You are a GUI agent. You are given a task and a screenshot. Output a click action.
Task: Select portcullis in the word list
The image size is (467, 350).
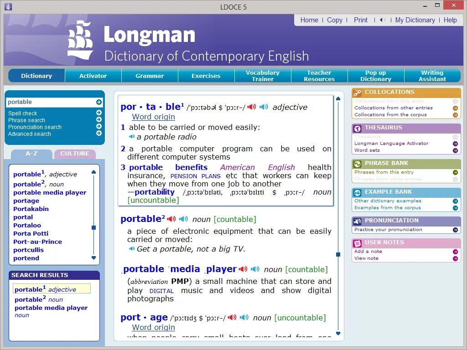28,250
